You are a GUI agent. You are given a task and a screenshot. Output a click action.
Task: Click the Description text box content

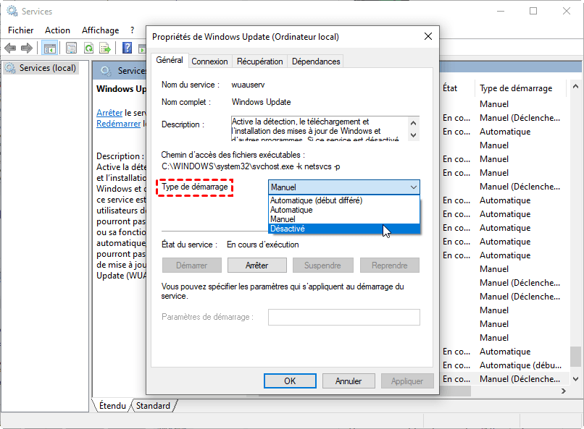click(320, 129)
